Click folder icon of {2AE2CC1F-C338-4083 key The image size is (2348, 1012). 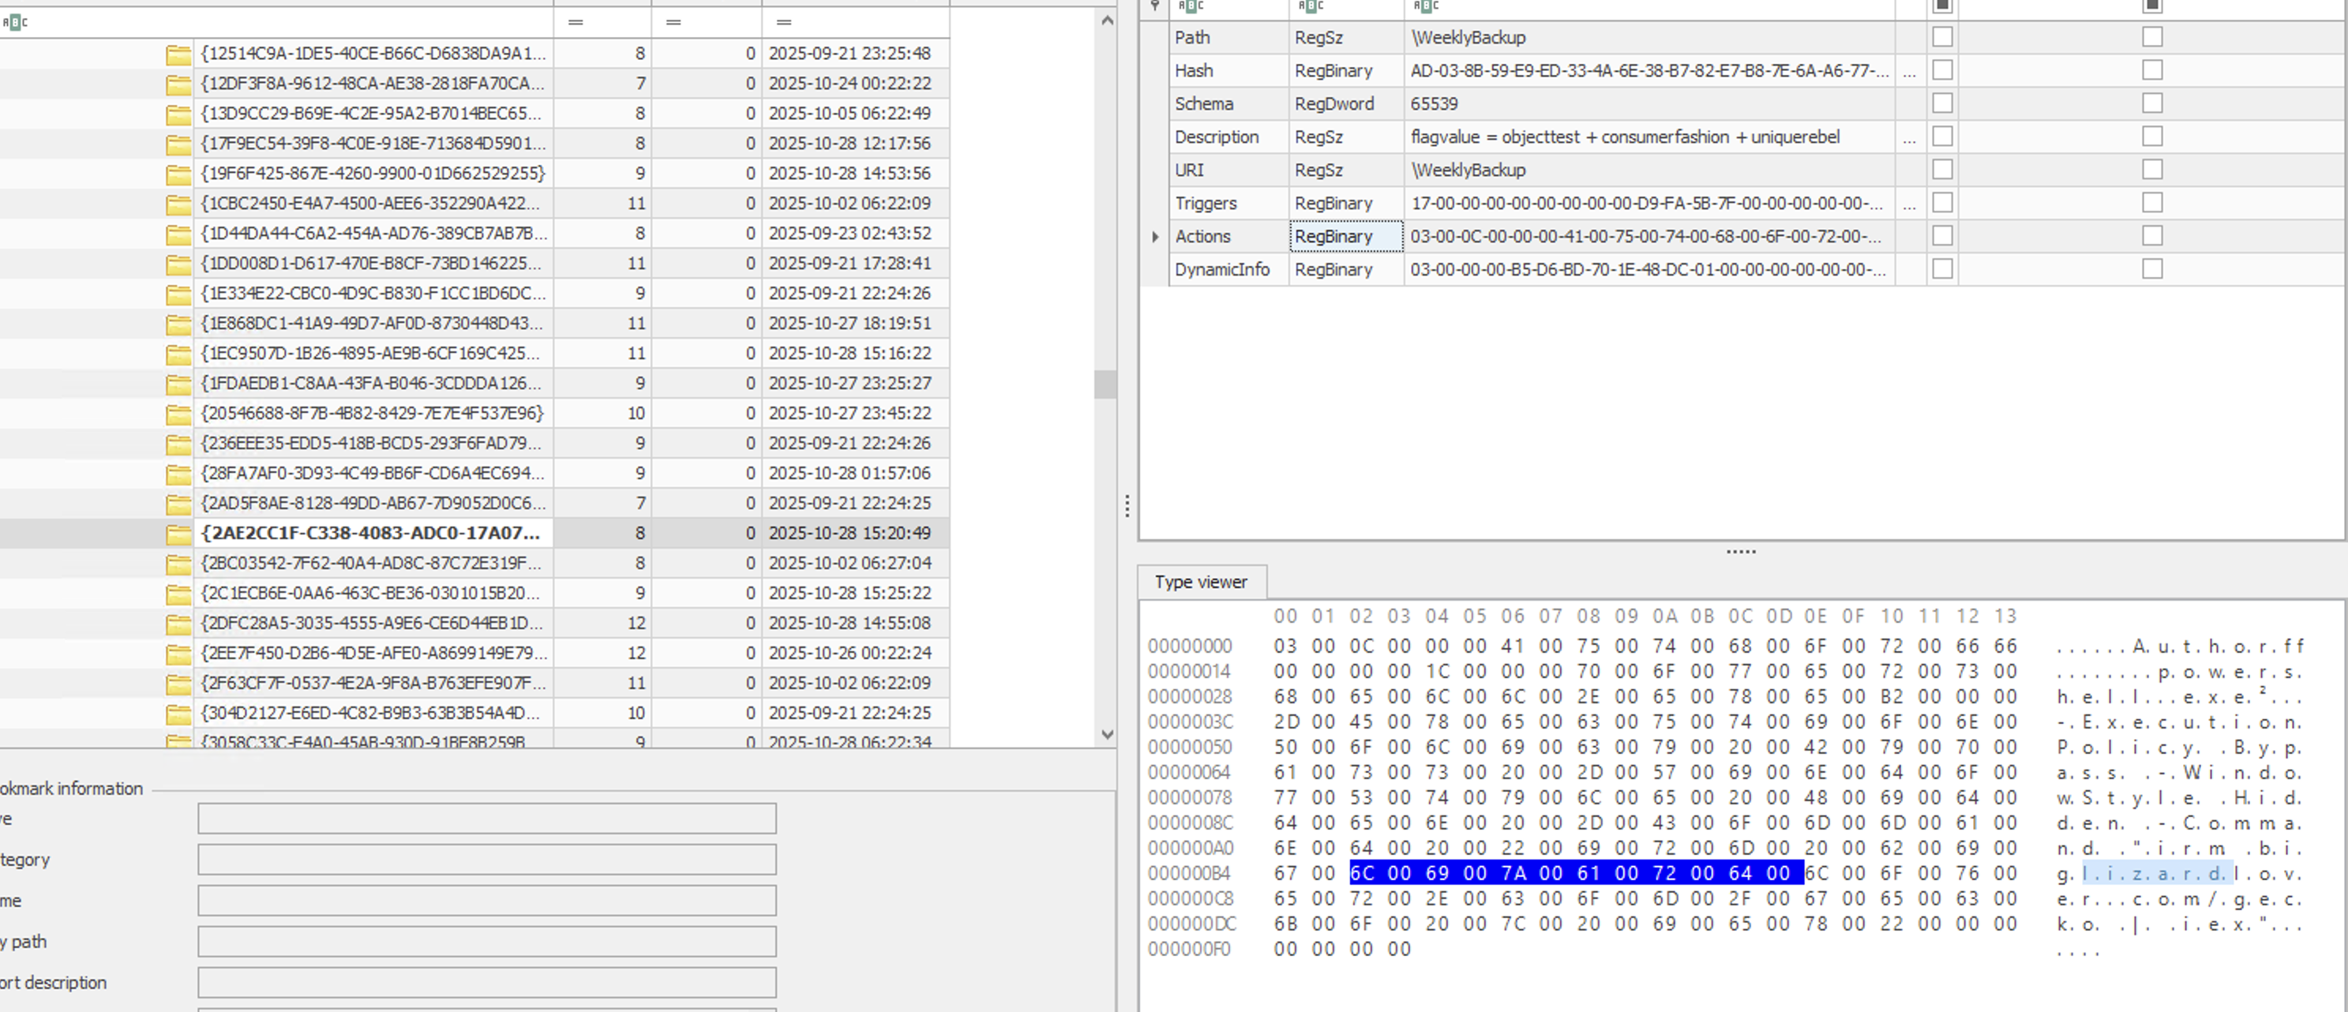(178, 534)
